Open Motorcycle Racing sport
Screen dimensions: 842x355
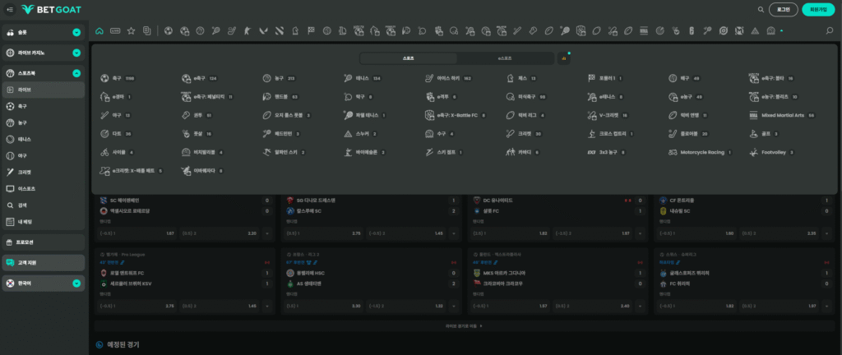pyautogui.click(x=696, y=152)
